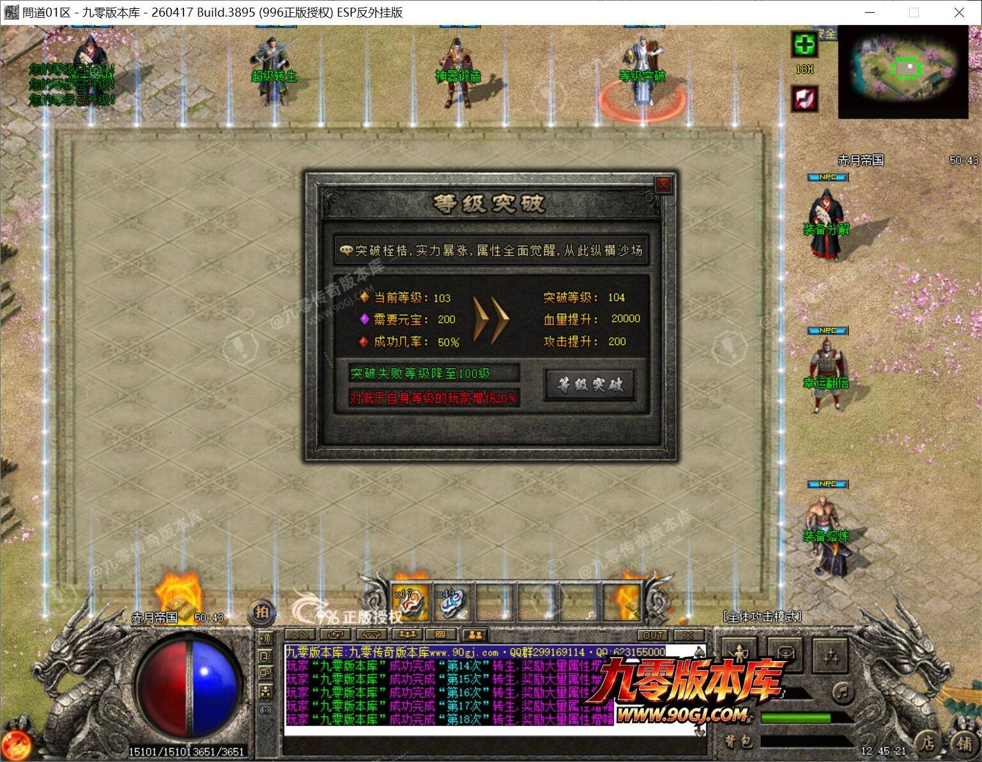Switch to the fifth chat channel tab
The image size is (982, 762).
(x=441, y=635)
